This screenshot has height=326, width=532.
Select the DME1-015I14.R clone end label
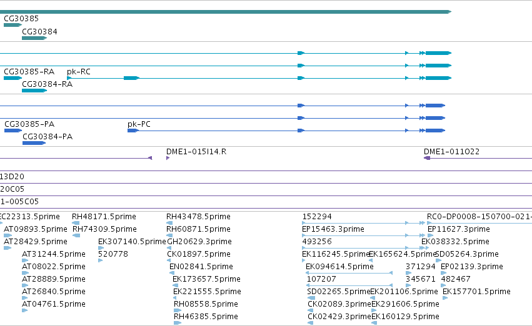196,152
